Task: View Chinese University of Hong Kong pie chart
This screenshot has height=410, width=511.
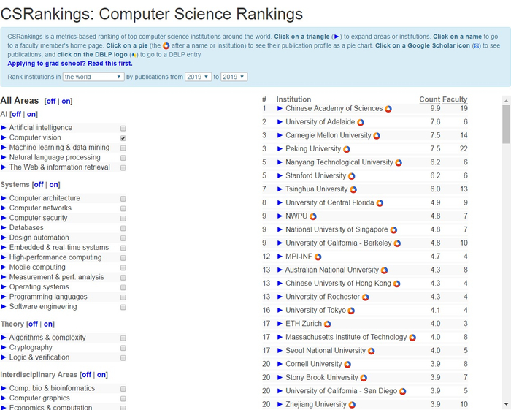Action: (396, 284)
